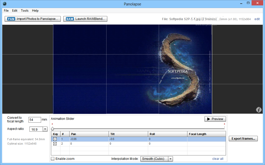
Task: Enable the zoom checkbox
Action: click(53, 159)
